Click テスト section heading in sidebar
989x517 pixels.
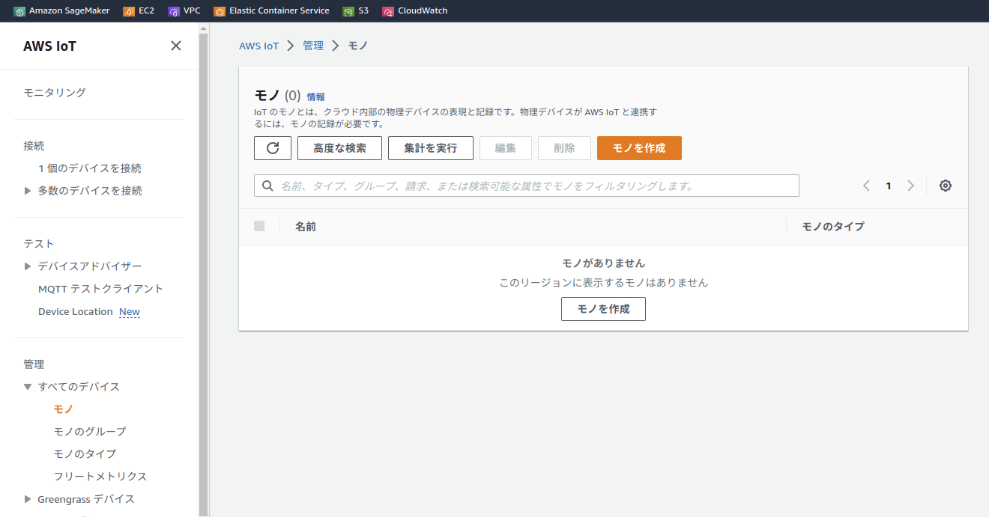tap(38, 244)
